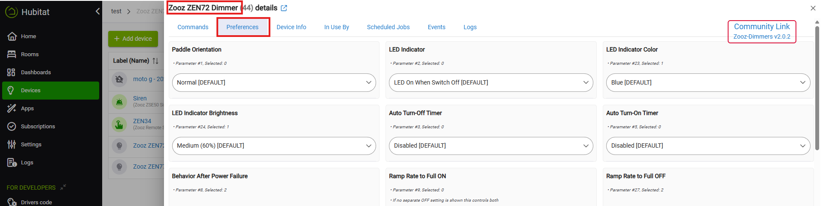Go to the Scheduled Jobs tab
Screen dimensions: 823x206
click(x=388, y=27)
